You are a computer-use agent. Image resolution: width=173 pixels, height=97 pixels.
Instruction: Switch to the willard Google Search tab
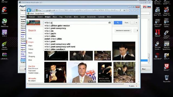click(x=39, y=13)
